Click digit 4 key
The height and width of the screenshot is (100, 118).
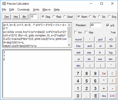pyautogui.click(x=78, y=81)
